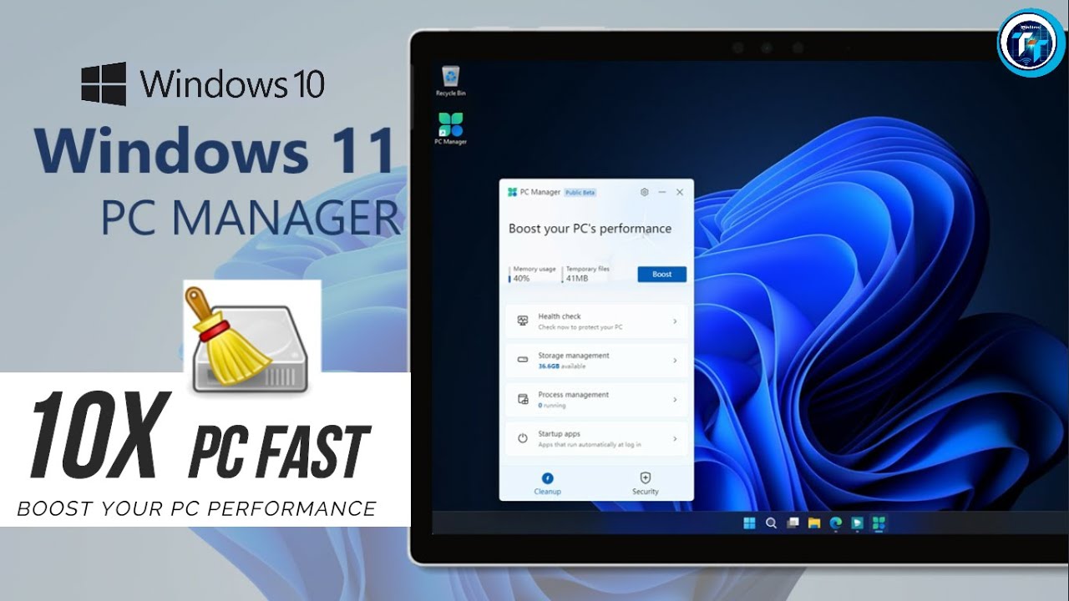Open PC Manager settings gear

coord(644,192)
